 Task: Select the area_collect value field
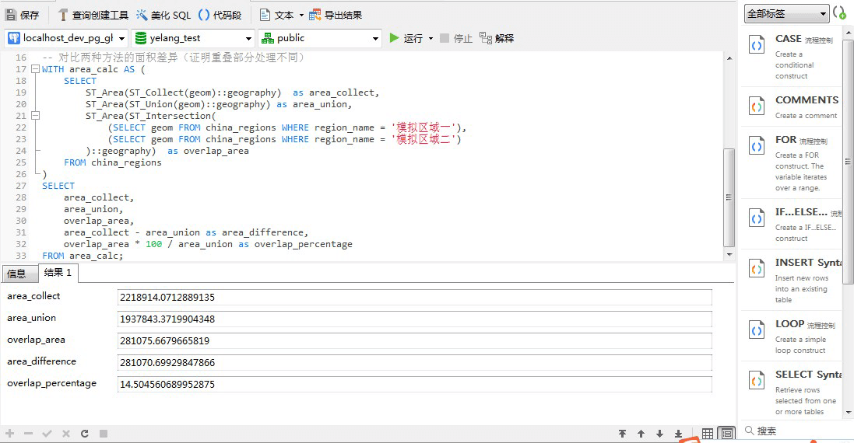click(x=414, y=298)
